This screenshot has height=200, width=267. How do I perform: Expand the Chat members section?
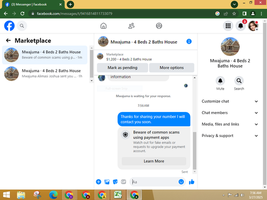click(x=230, y=113)
